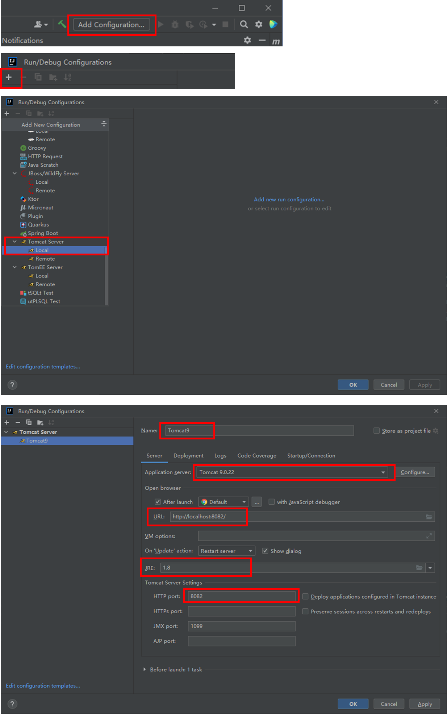Click the hammer Build Project icon
Viewport: 447px width, 714px height.
[x=62, y=24]
